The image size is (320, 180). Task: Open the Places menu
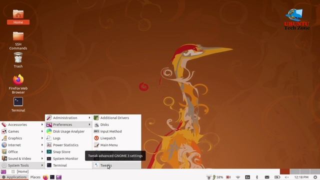(35, 177)
